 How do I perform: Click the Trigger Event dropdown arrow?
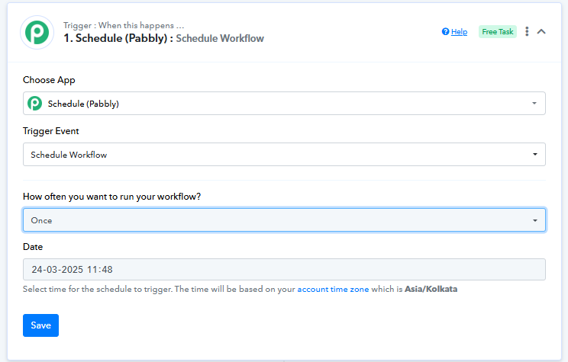point(535,155)
